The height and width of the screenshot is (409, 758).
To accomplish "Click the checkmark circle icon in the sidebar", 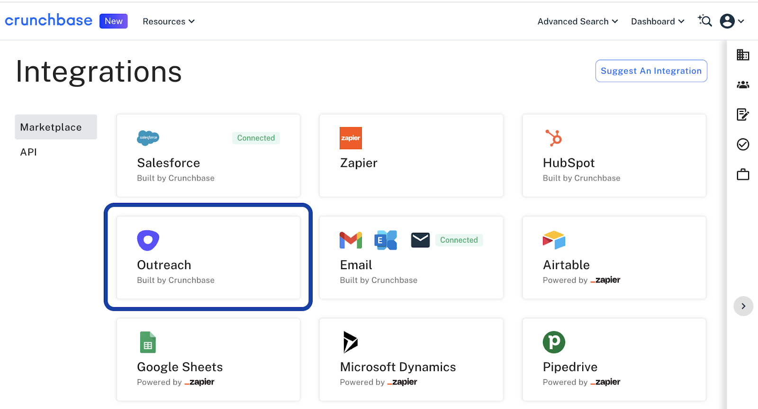I will (x=743, y=144).
